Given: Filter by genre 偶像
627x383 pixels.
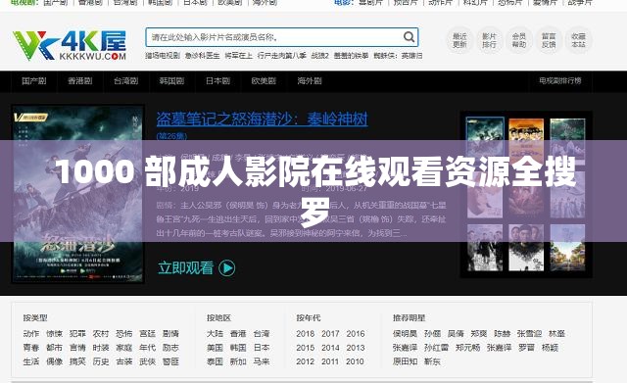Looking at the screenshot, I should (x=55, y=361).
